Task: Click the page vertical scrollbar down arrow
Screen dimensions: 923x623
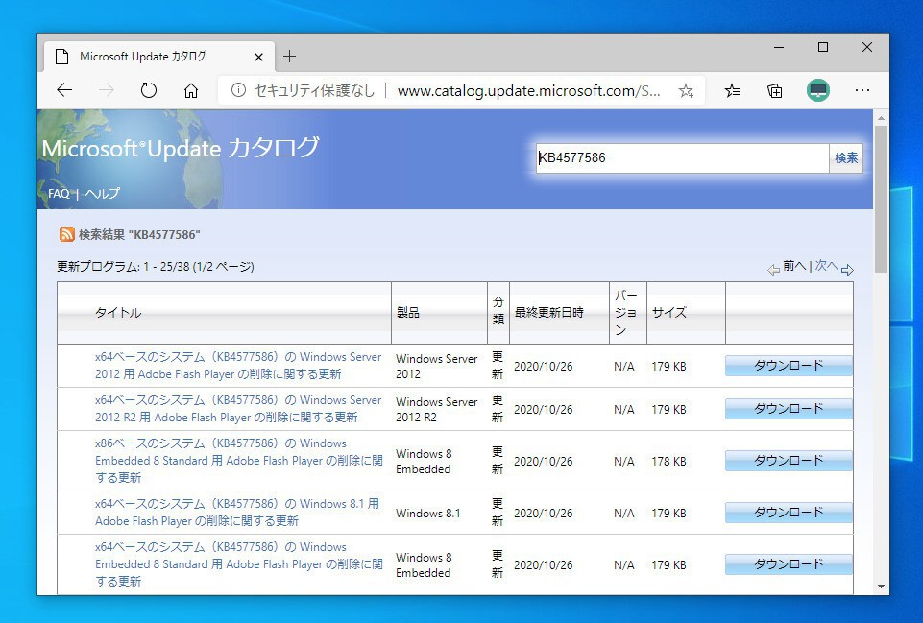Action: [x=881, y=587]
